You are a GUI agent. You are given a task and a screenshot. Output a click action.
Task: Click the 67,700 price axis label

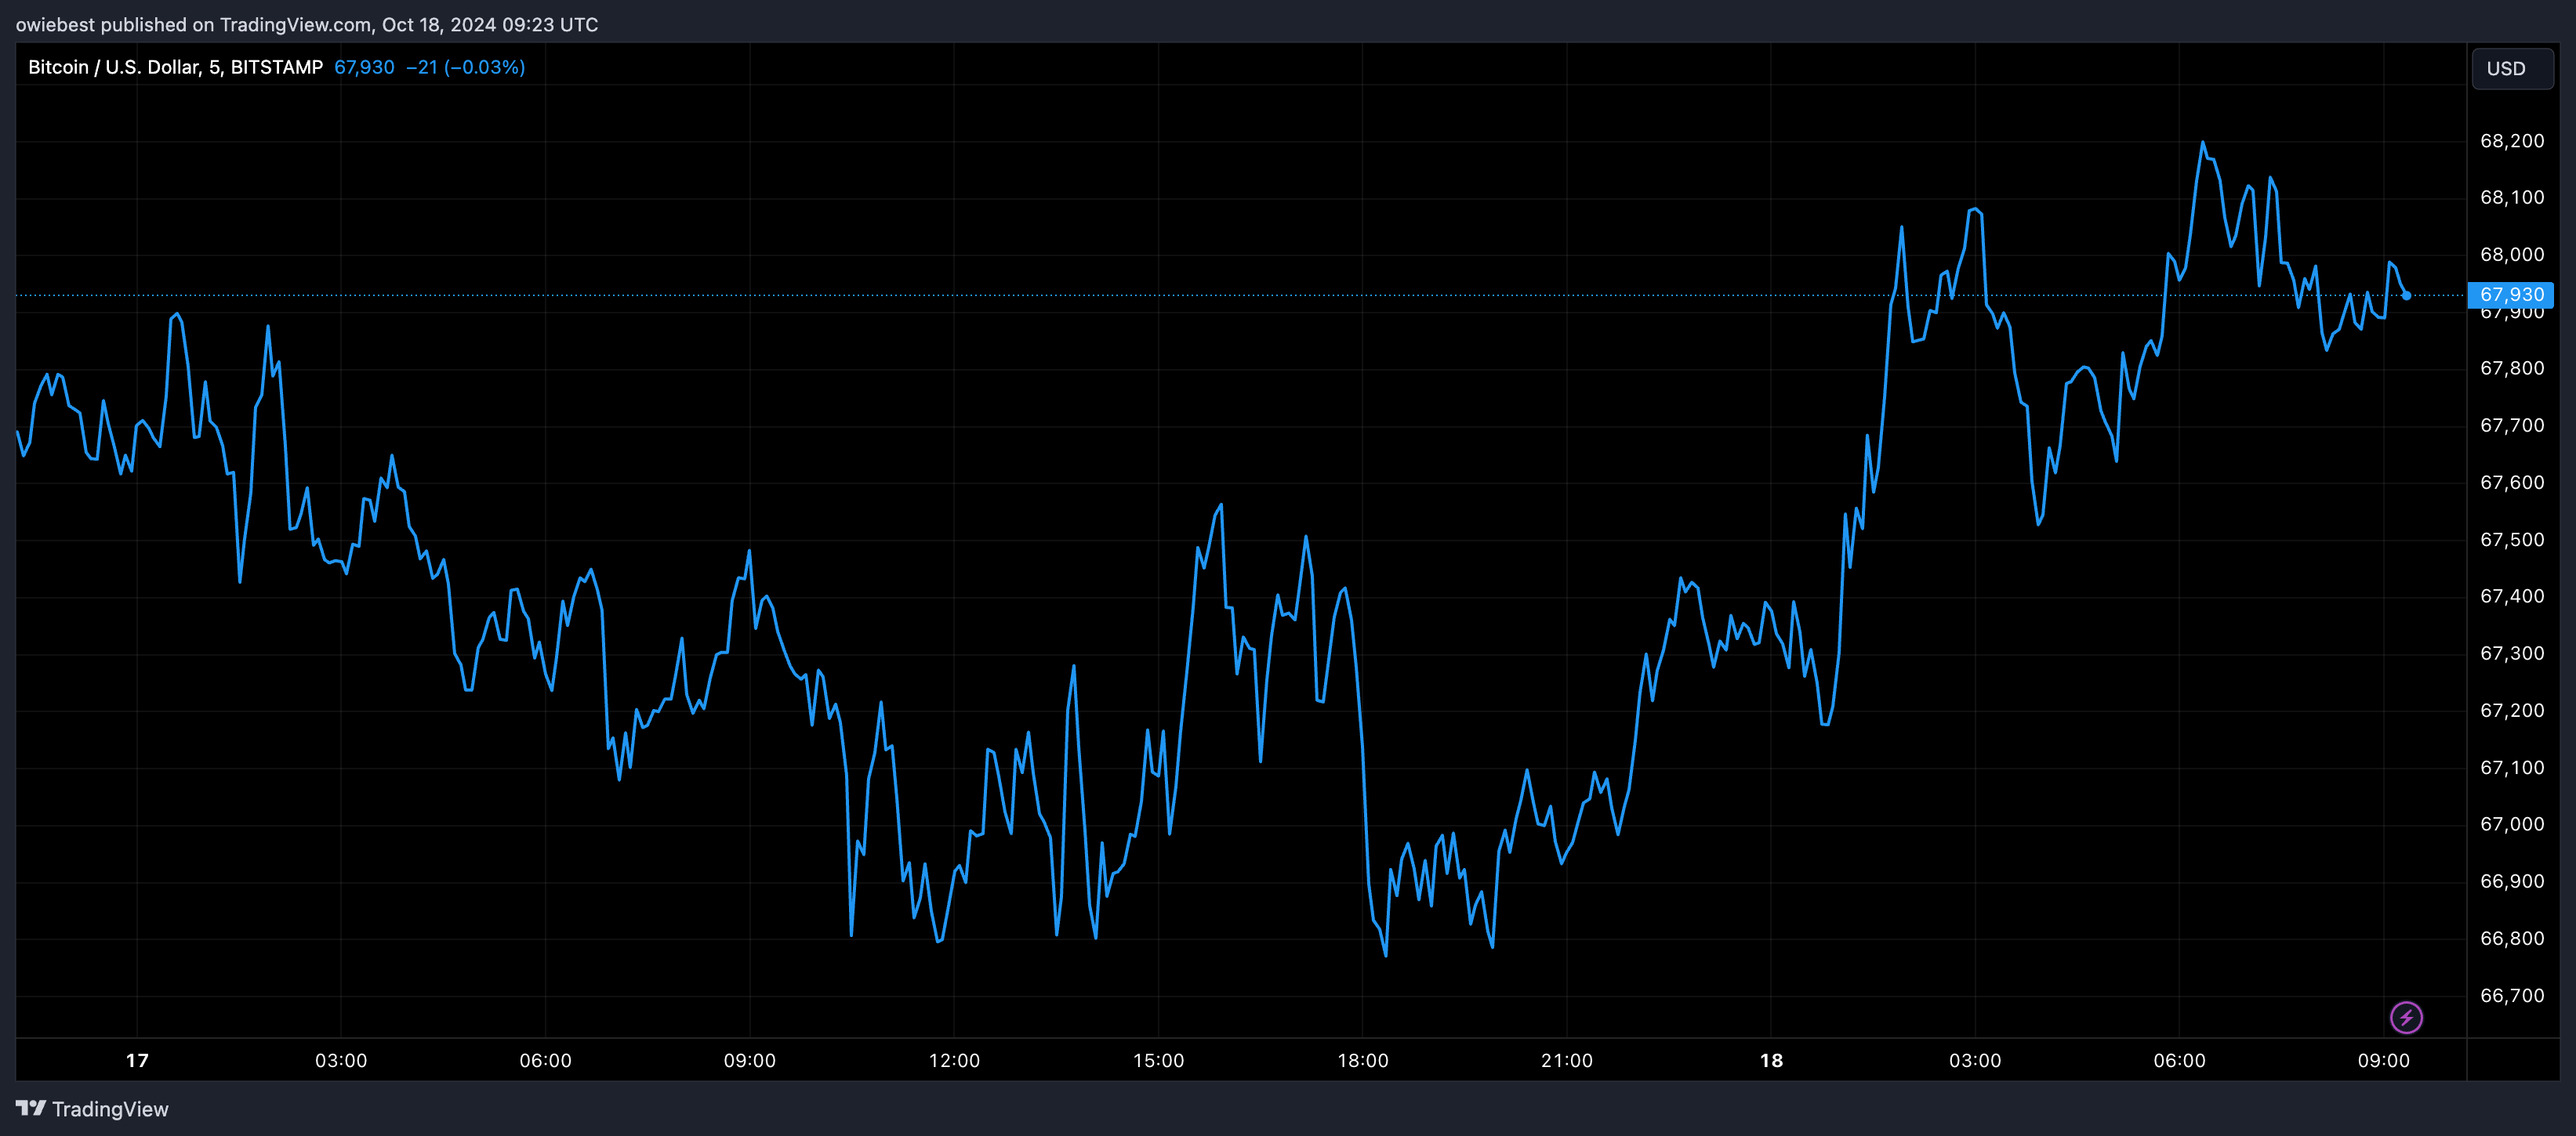tap(2512, 425)
